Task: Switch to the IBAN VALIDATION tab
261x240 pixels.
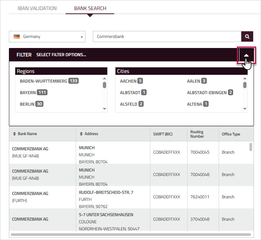Action: (x=37, y=8)
